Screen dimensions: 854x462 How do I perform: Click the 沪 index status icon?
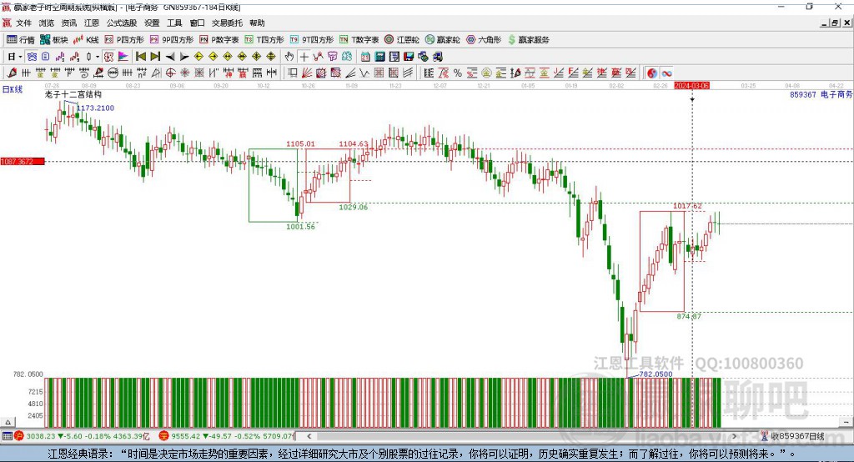(19, 436)
